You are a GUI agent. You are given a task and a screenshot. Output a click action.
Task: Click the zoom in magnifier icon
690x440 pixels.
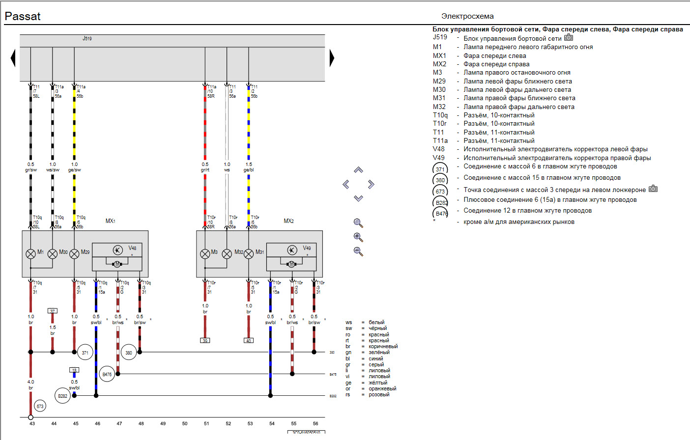click(x=358, y=237)
